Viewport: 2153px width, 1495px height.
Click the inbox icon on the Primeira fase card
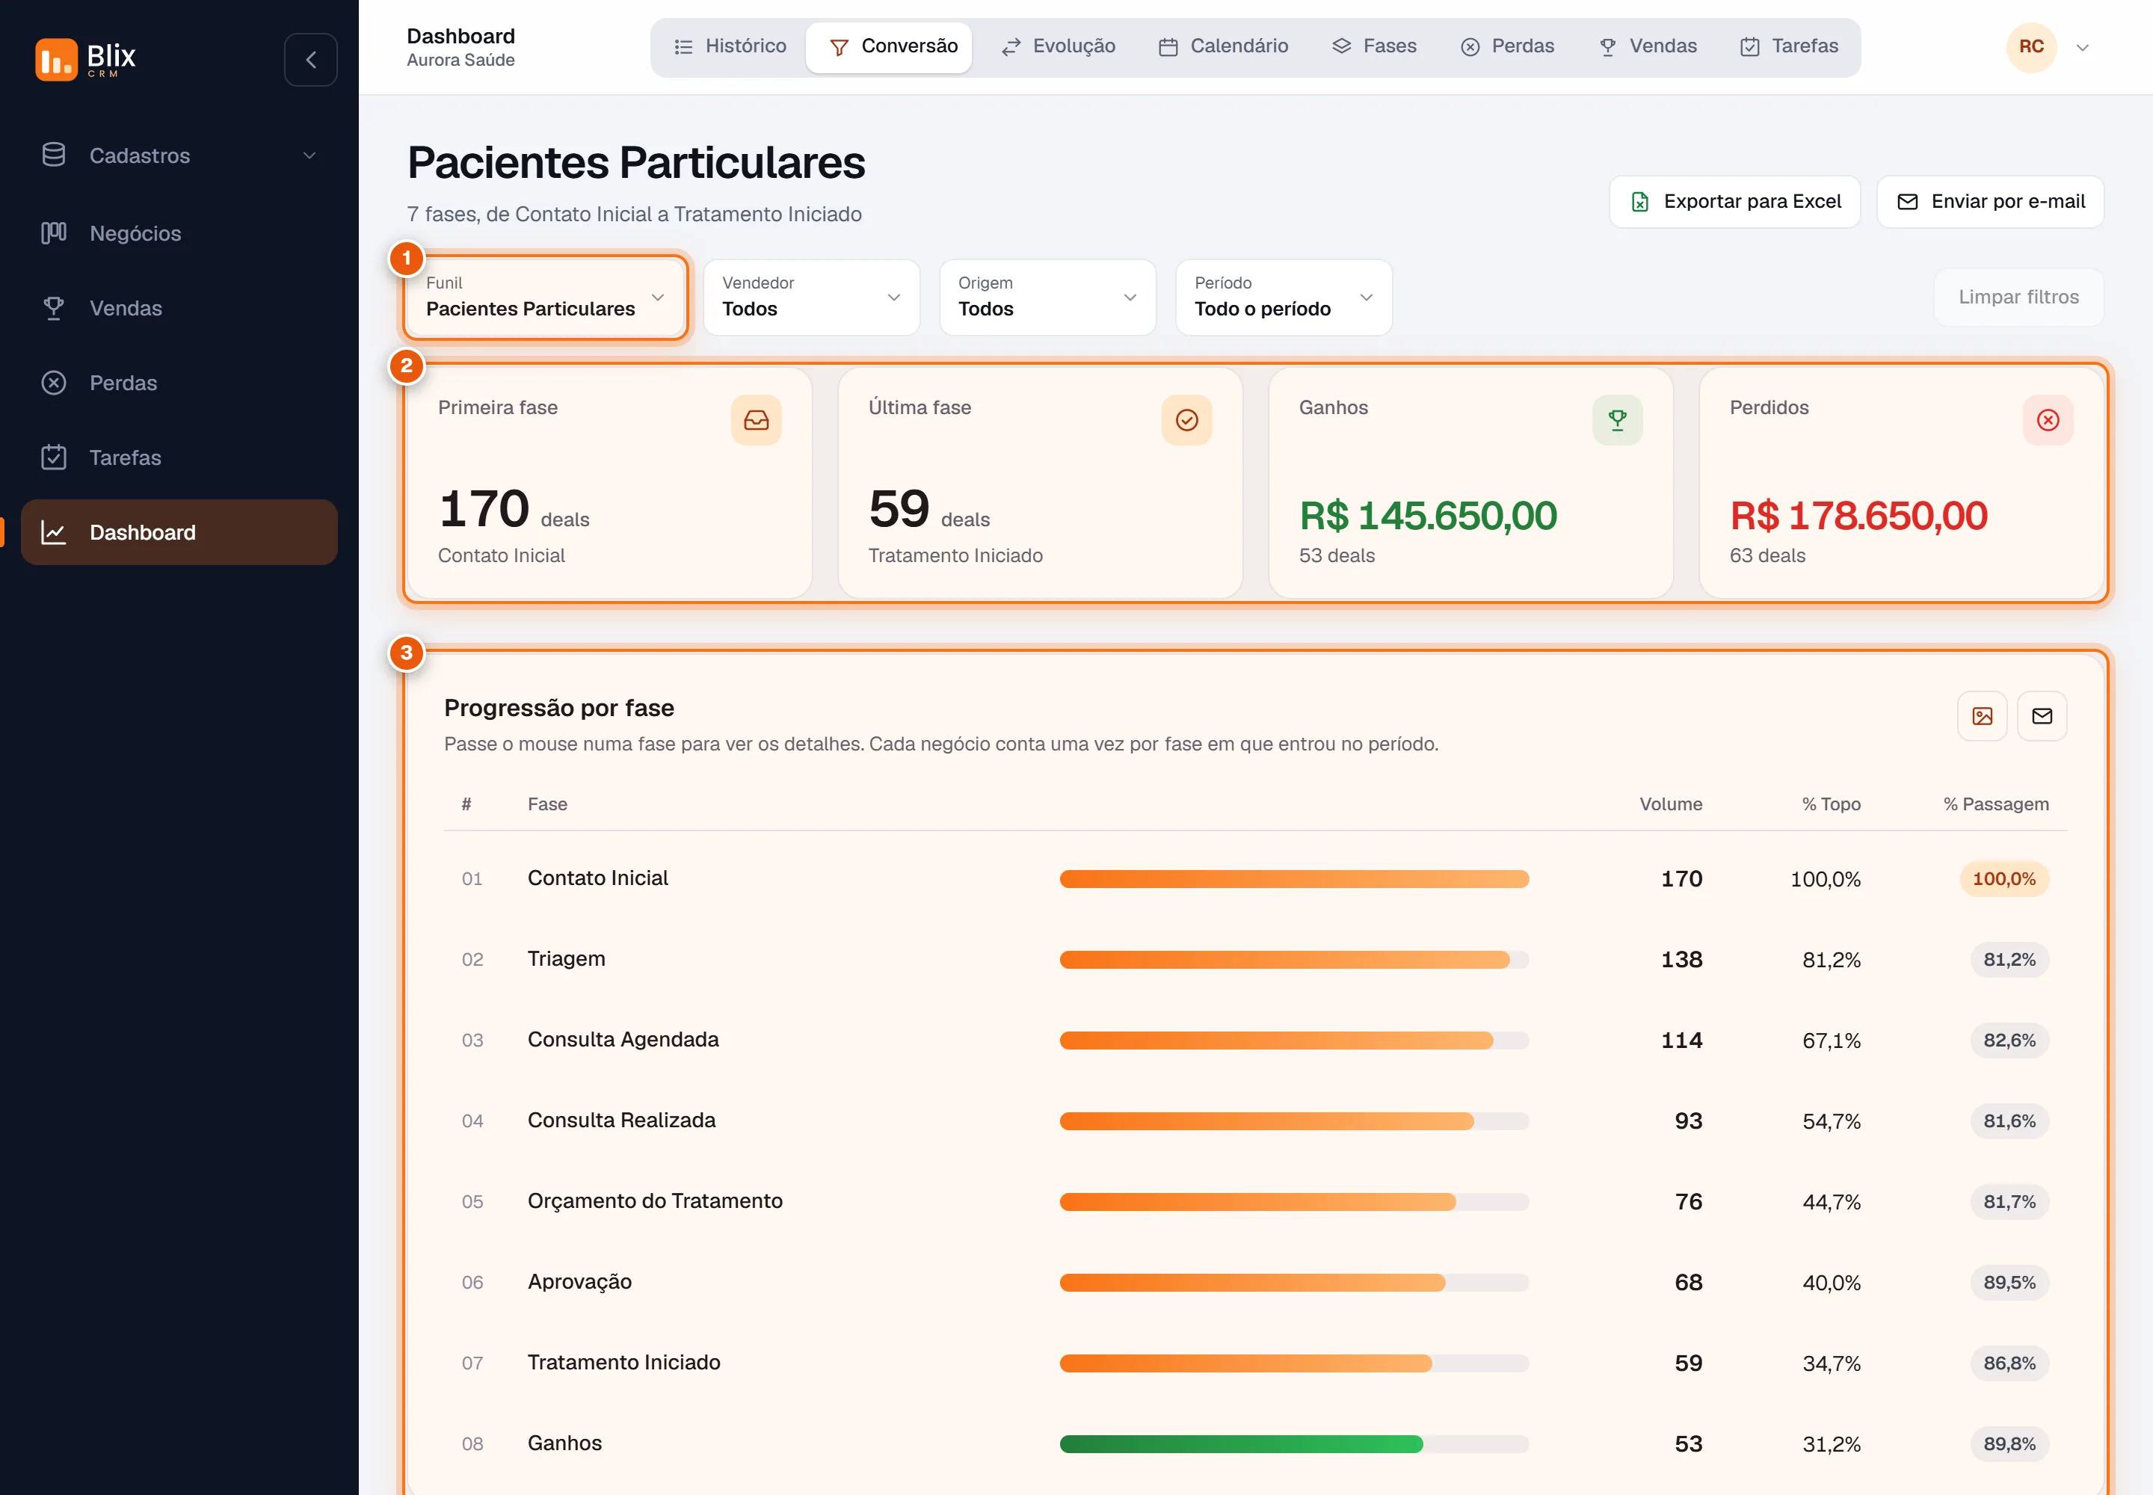tap(756, 419)
